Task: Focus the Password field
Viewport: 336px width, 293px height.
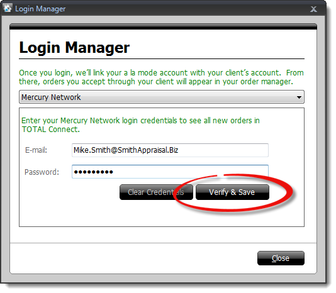Action: pos(170,172)
